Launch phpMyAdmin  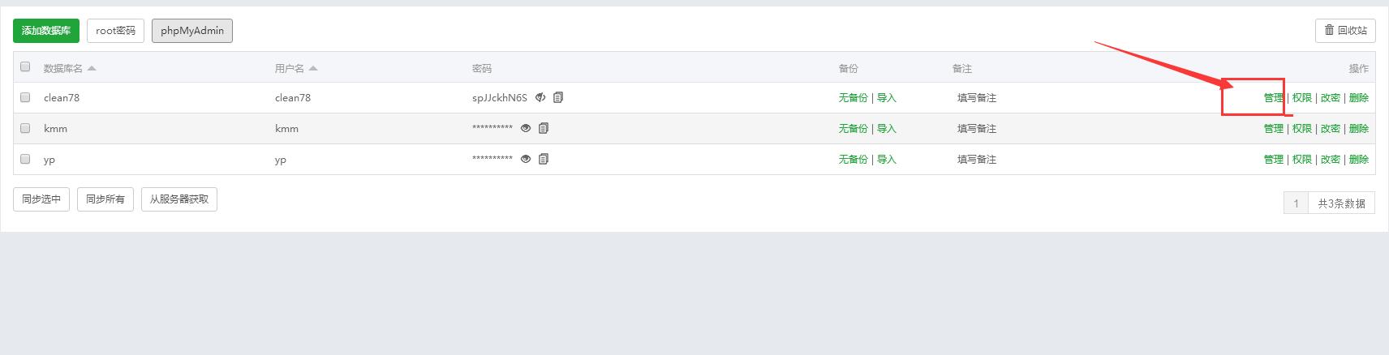click(192, 31)
